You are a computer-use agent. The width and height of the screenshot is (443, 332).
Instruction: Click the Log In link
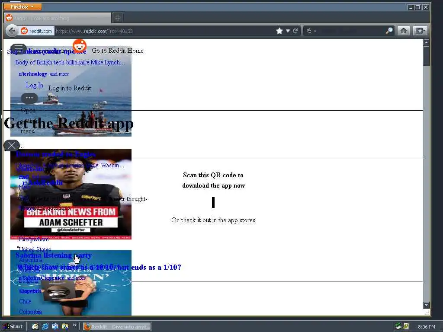pos(35,85)
